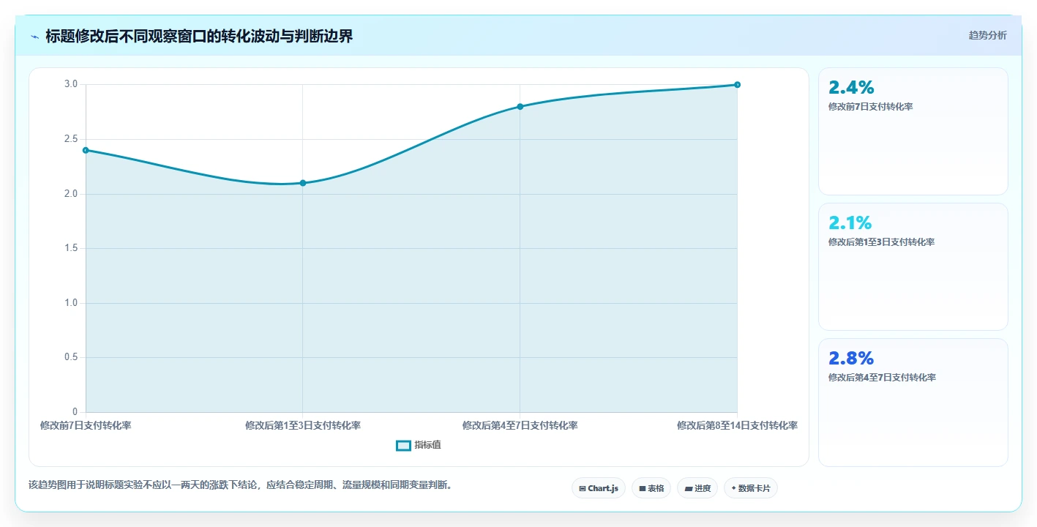The width and height of the screenshot is (1037, 527).
Task: Click card label 修改后第4至7日支付转化率
Action: click(882, 378)
